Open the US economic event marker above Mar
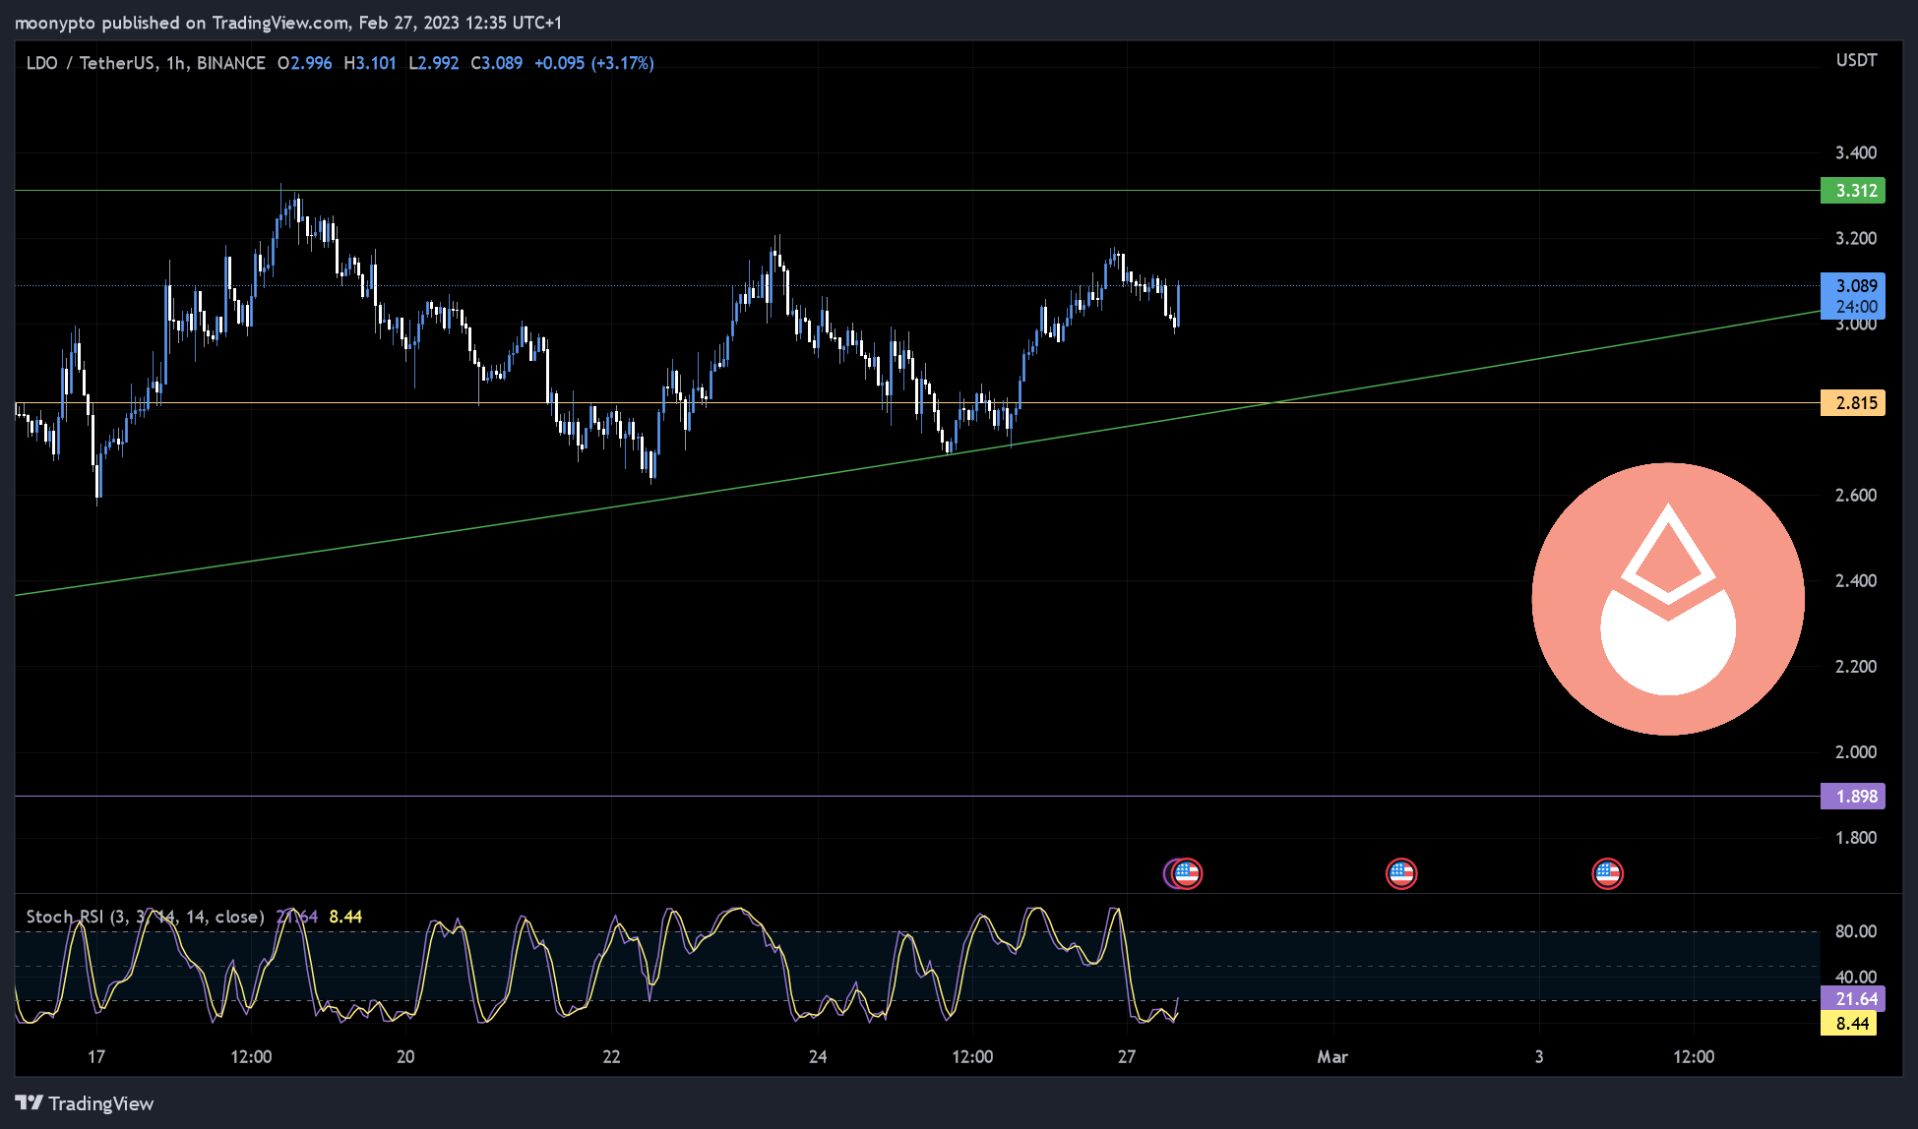The height and width of the screenshot is (1129, 1918). coord(1401,873)
